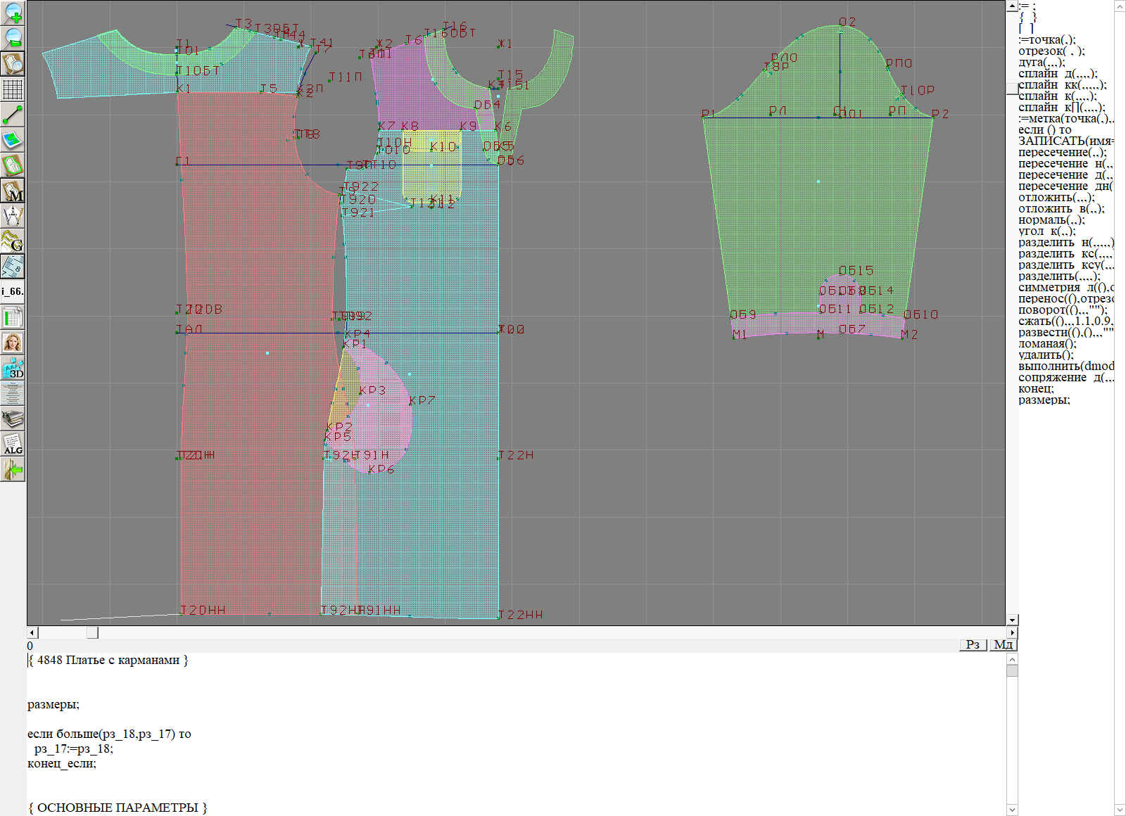This screenshot has height=816, width=1126.
Task: Click the i_66 label button
Action: [13, 291]
